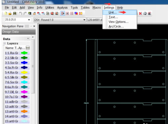
Task: Click the fit-all view icon
Action: click(48, 13)
